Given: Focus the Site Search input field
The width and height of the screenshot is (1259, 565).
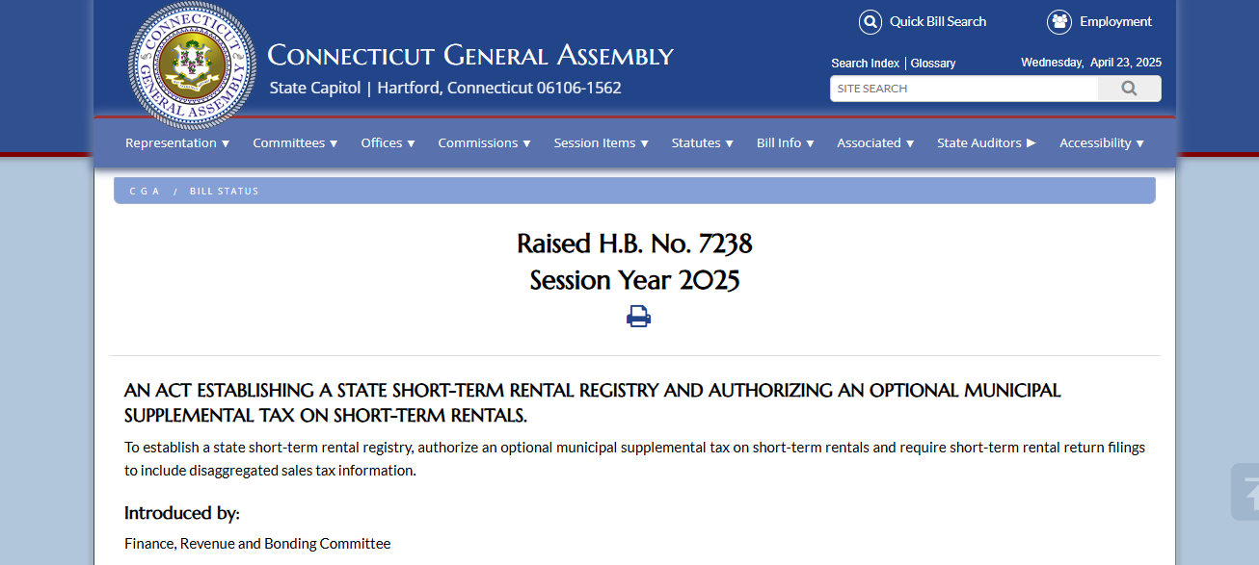Looking at the screenshot, I should (x=964, y=89).
